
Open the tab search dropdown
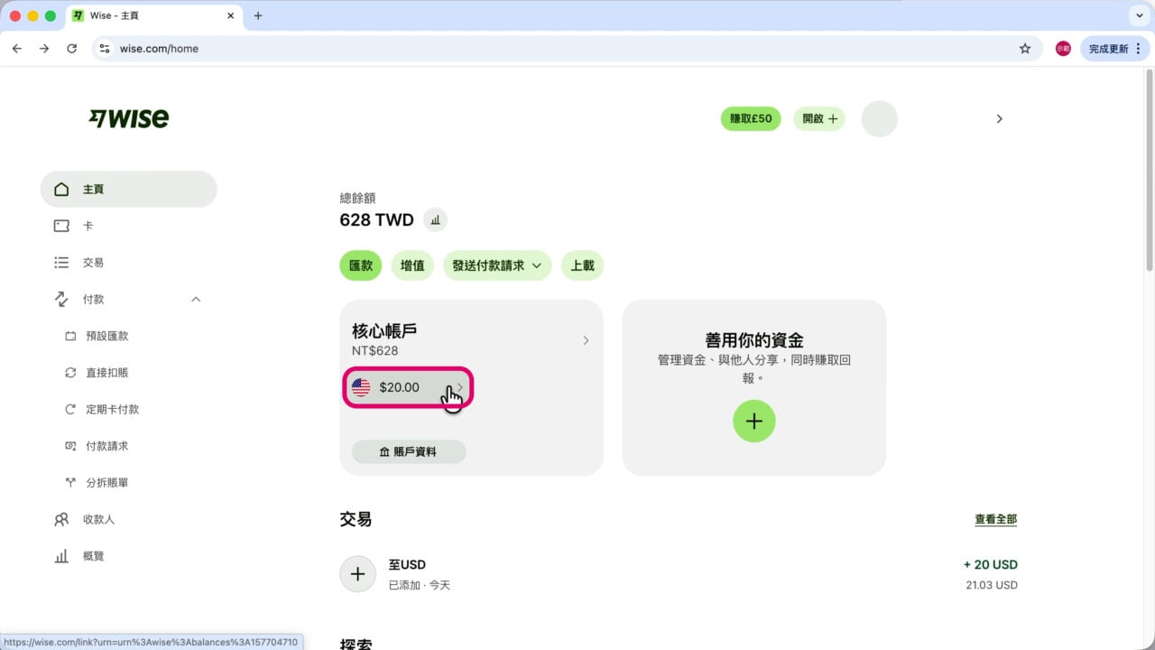[x=1137, y=16]
